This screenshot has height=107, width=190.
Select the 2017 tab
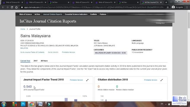pos(35,61)
